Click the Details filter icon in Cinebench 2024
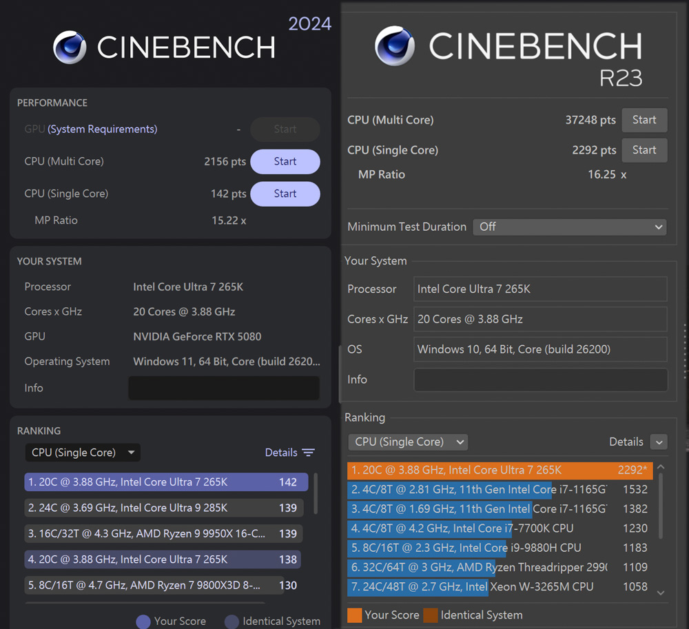 308,453
